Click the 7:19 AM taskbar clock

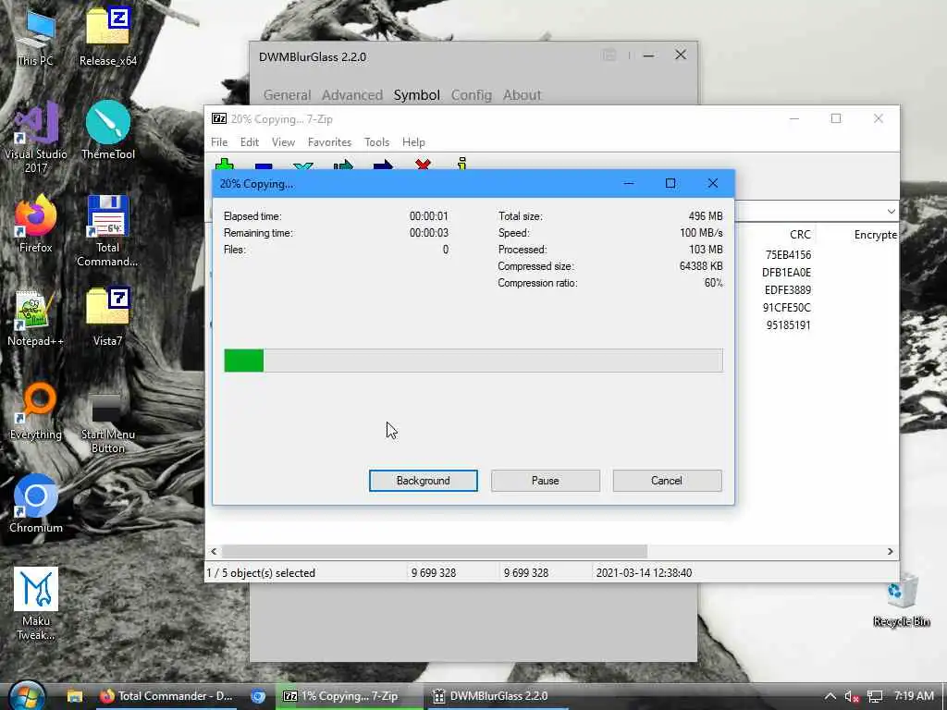point(914,695)
